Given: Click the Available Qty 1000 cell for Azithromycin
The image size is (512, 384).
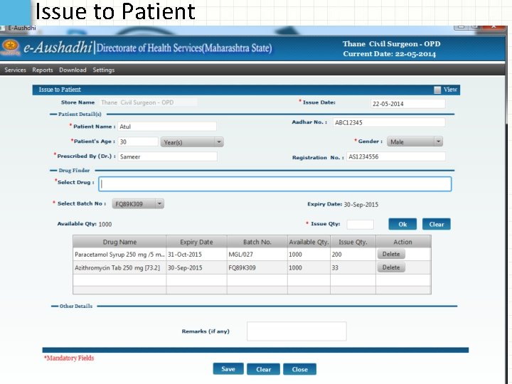Looking at the screenshot, I should 309,268.
